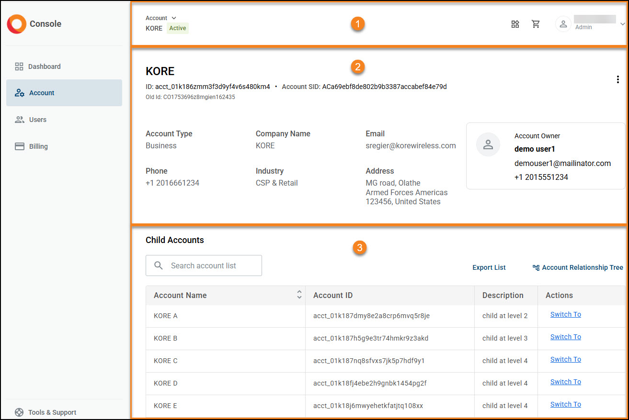Click the user profile avatar icon

[x=563, y=24]
